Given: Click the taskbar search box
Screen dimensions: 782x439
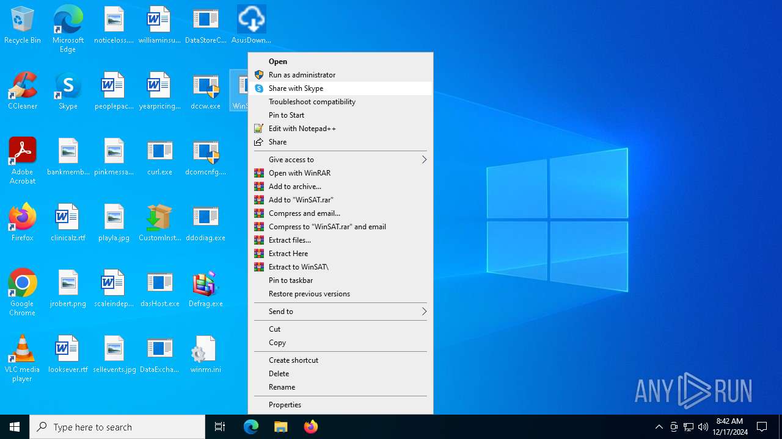Looking at the screenshot, I should coord(117,427).
